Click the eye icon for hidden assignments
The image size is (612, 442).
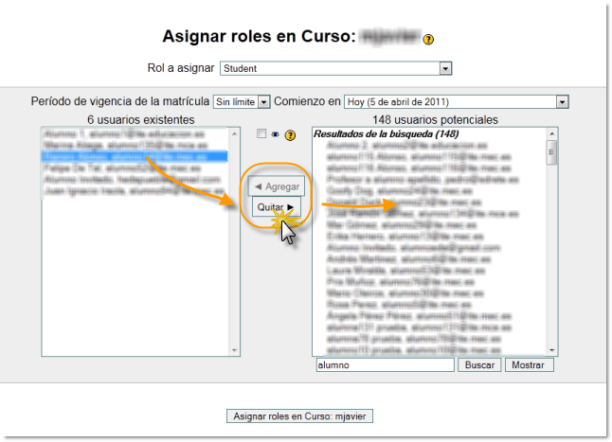276,134
